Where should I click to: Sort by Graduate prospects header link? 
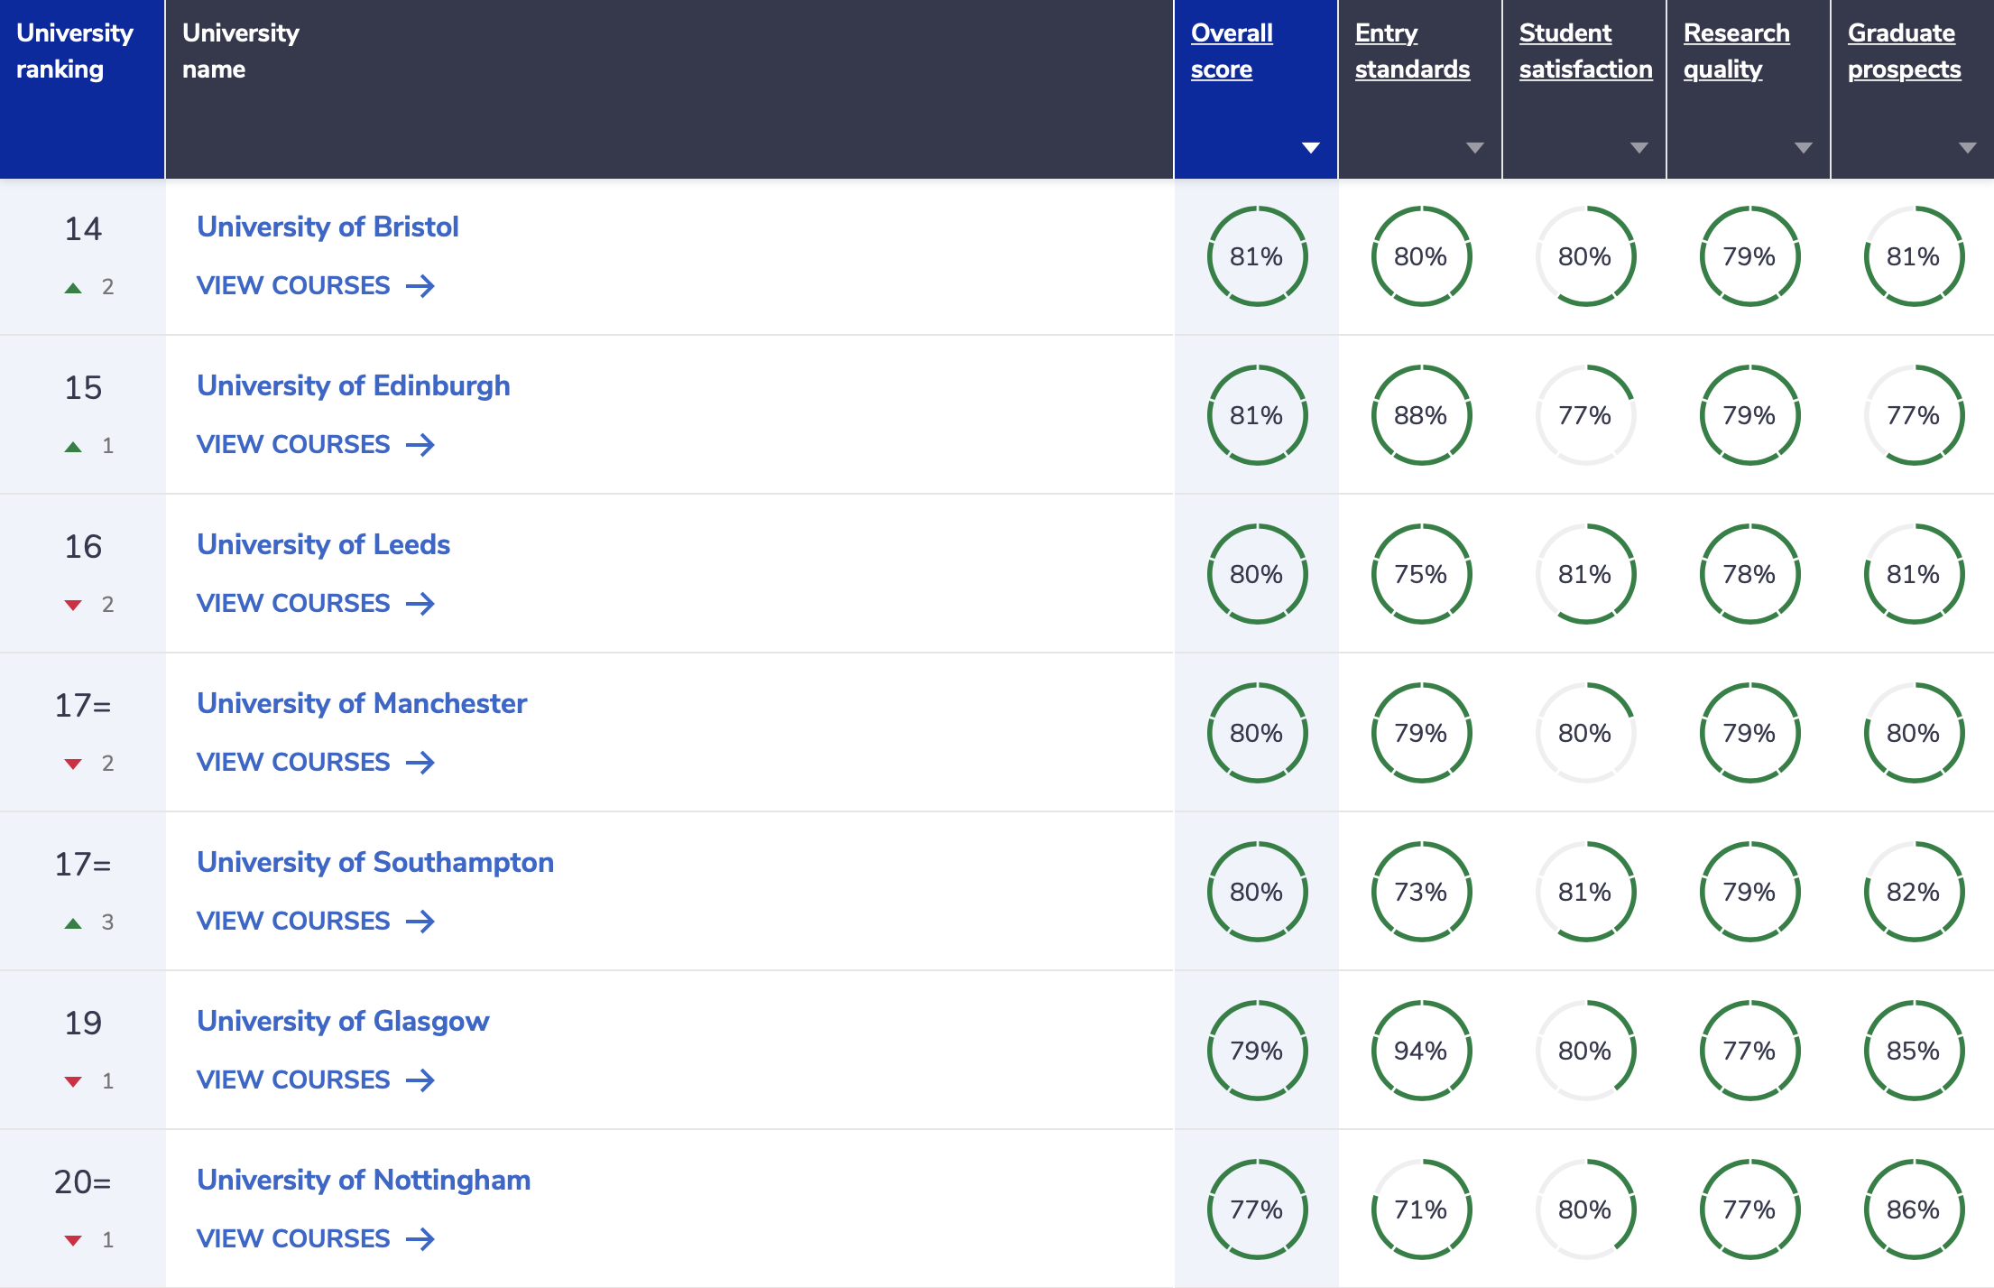click(x=1904, y=51)
